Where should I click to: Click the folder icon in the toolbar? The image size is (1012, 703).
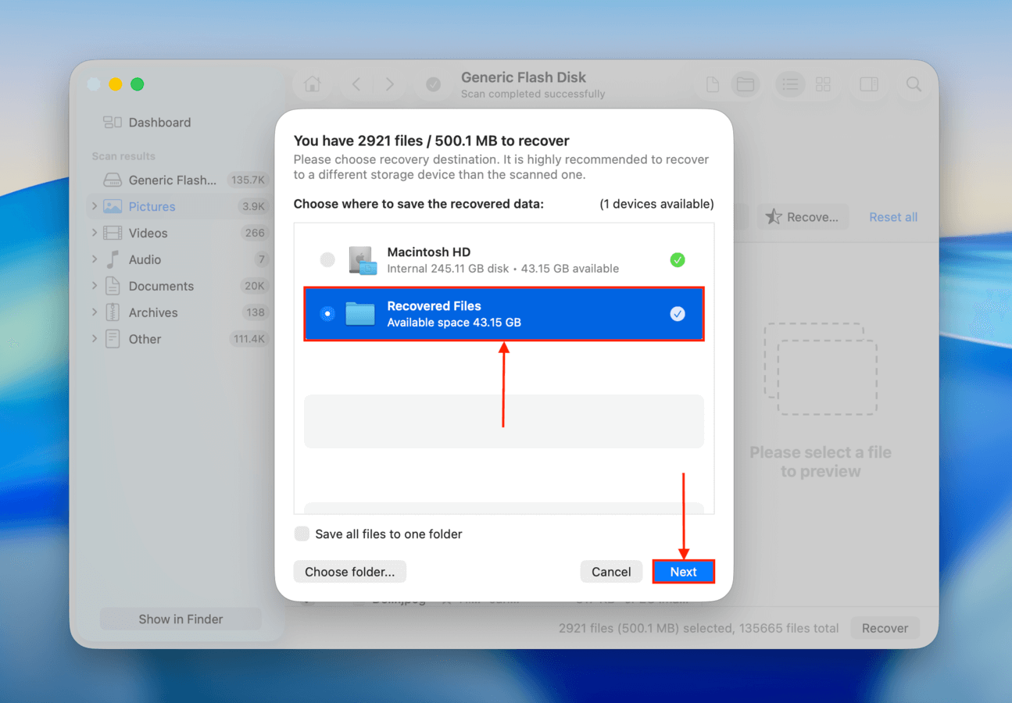tap(745, 84)
